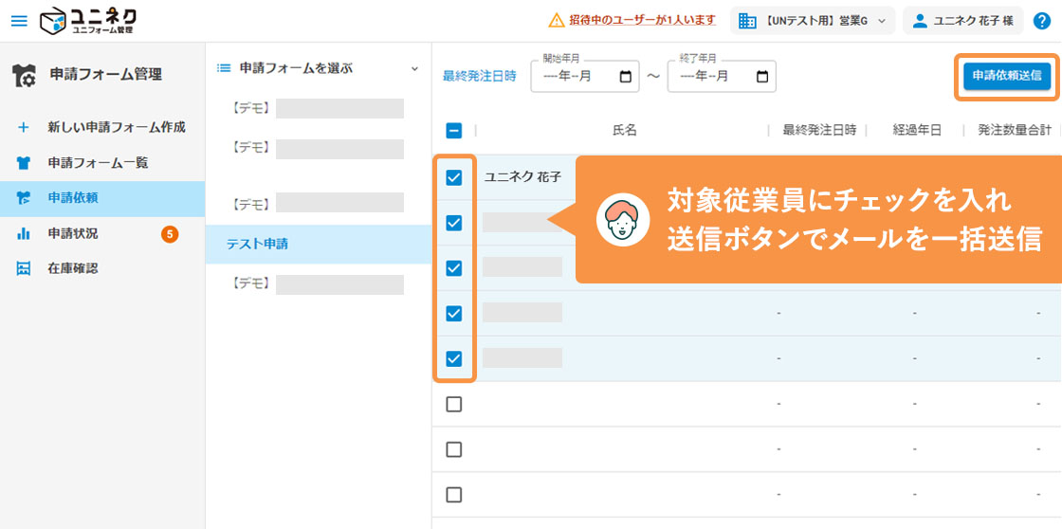Screen dimensions: 1062x529
Task: Check the first unchecked employee row
Action: pyautogui.click(x=454, y=404)
